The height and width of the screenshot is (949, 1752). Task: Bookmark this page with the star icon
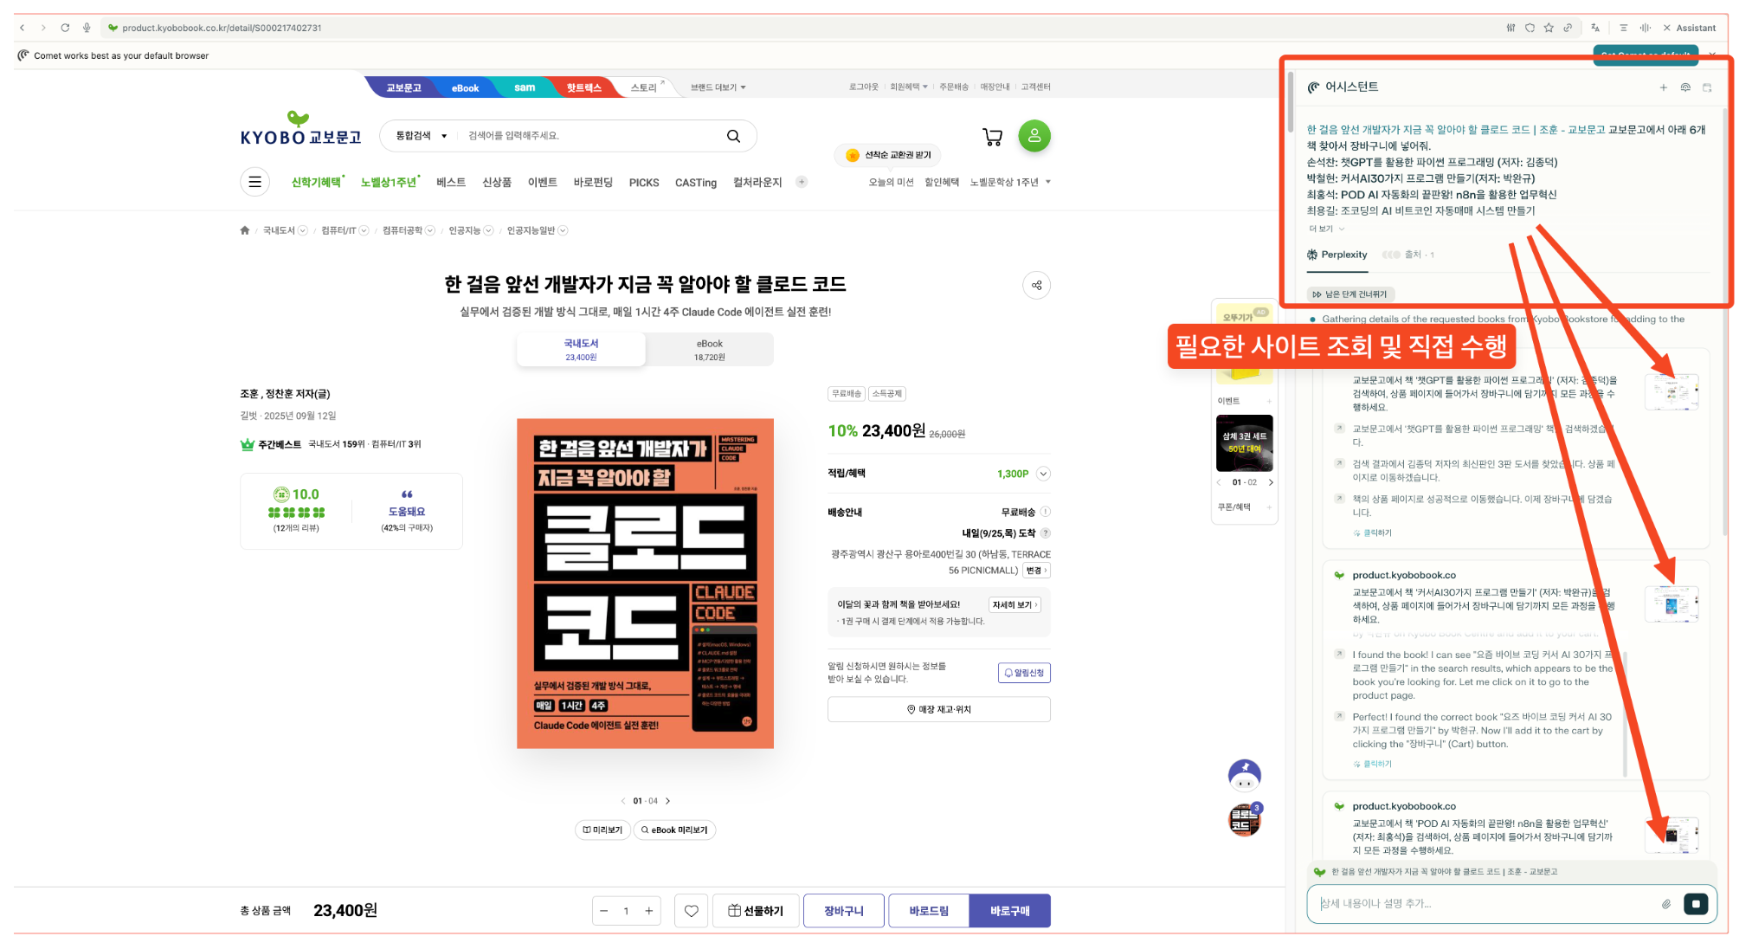1549,28
